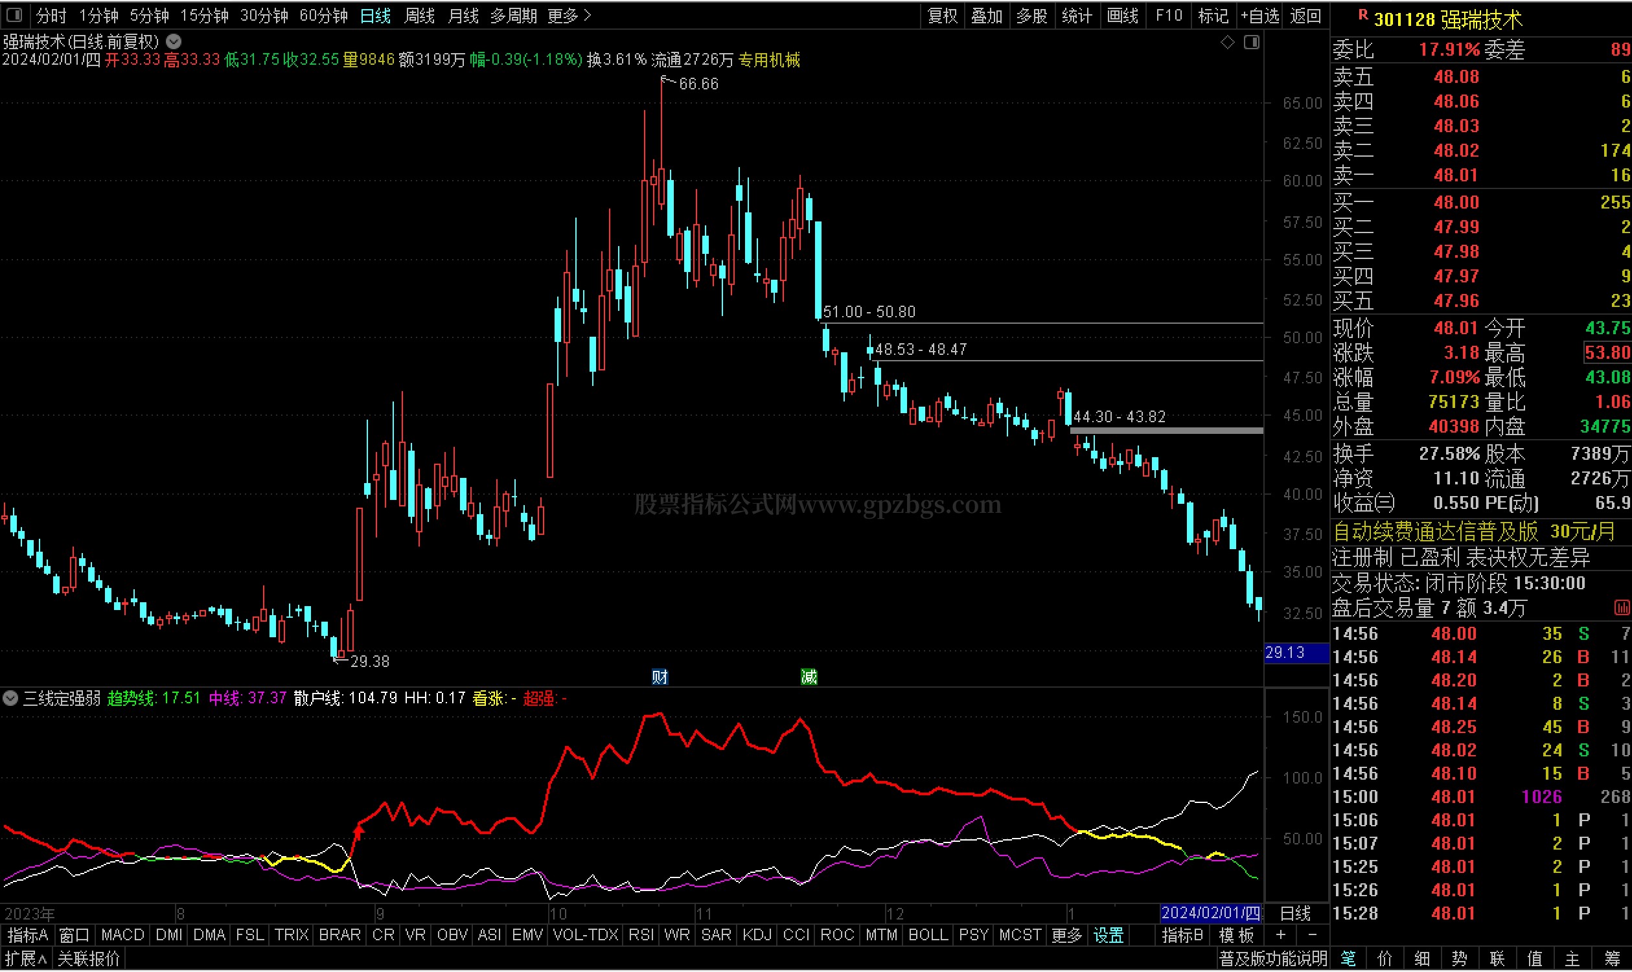Select the VR indicator
The height and width of the screenshot is (972, 1632).
[415, 935]
